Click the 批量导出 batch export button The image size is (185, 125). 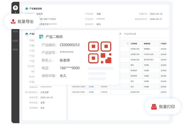pos(22,21)
